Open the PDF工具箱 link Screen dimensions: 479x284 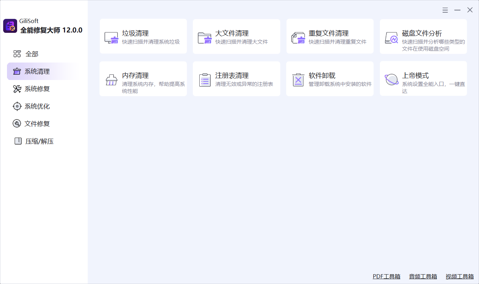[x=386, y=276]
